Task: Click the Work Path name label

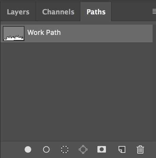Action: pos(44,32)
